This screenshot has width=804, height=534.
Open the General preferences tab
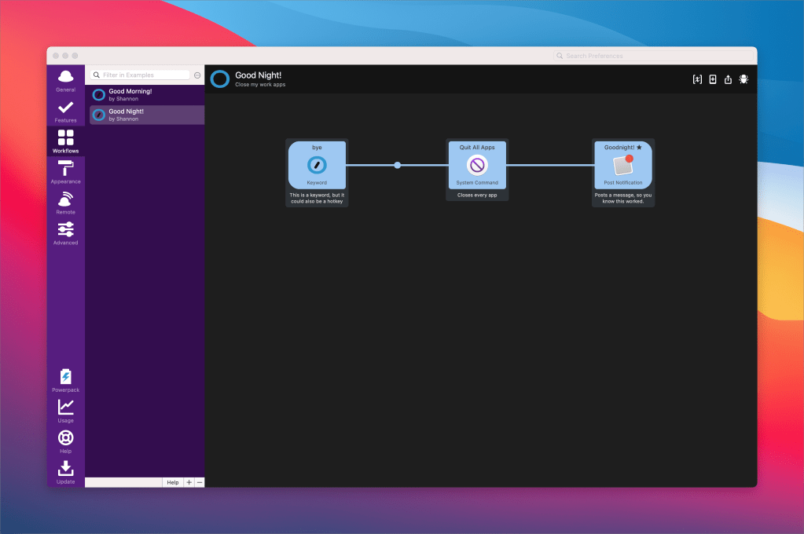[x=65, y=79]
